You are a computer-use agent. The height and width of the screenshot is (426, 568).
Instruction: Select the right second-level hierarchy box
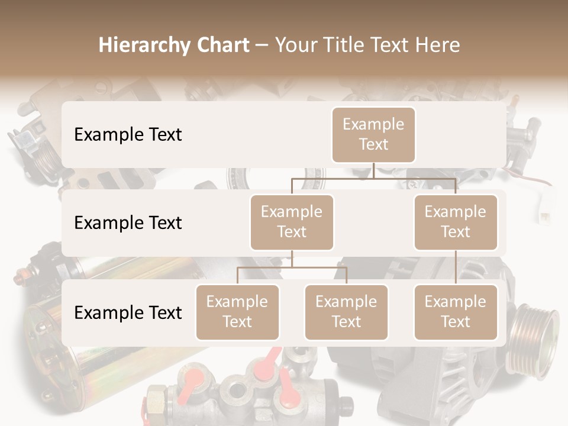point(455,222)
